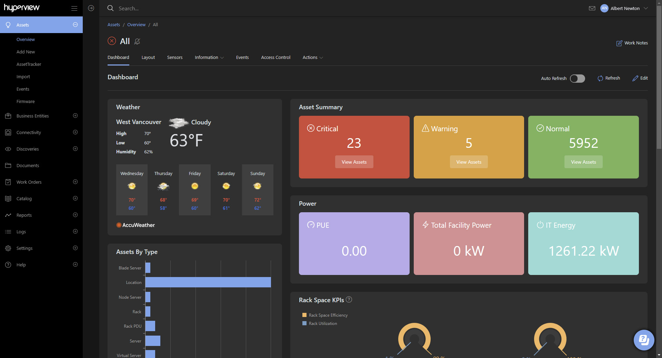Click View Assets under Critical
662x358 pixels.
(x=354, y=162)
